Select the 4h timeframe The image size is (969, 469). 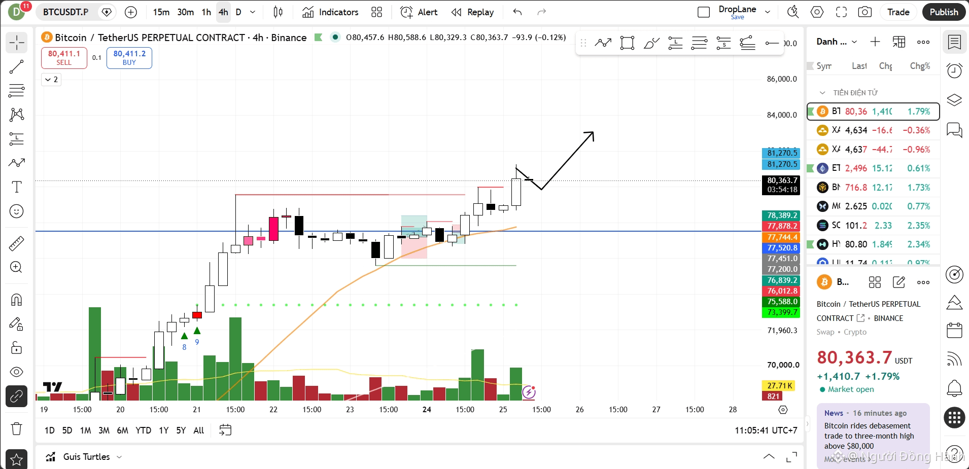223,12
